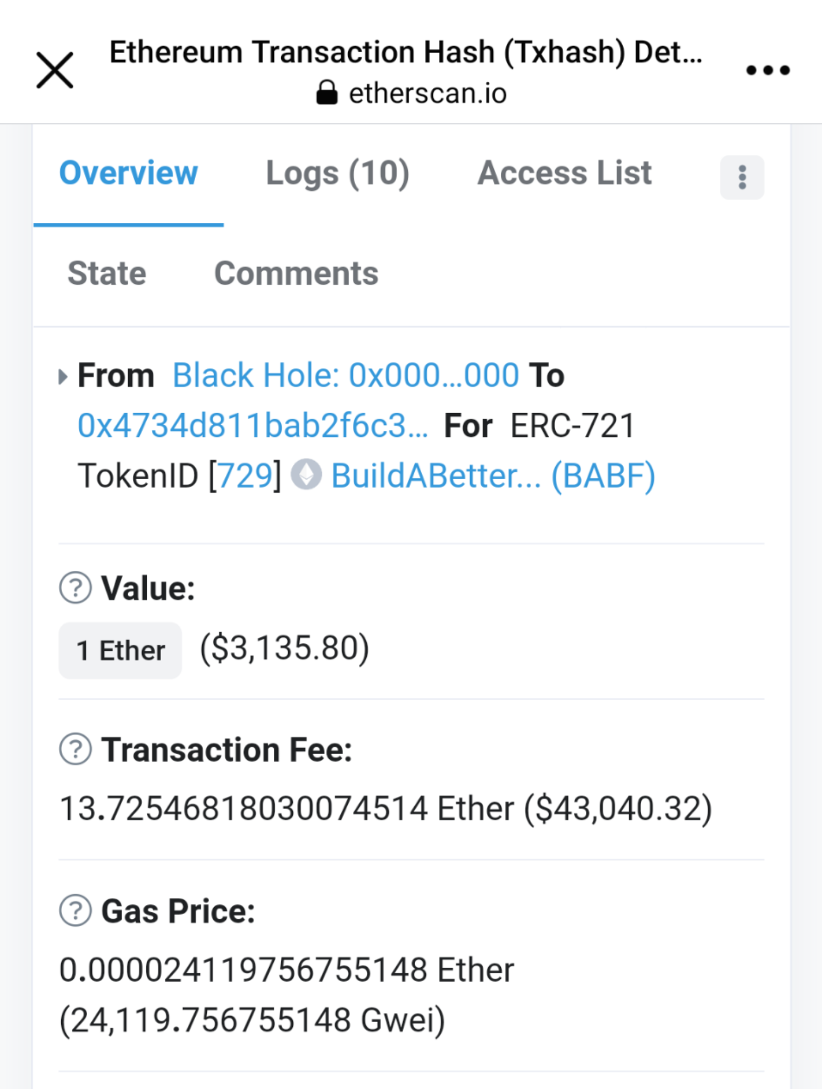This screenshot has width=822, height=1089.
Task: Expand the From transfer arrow
Action: click(x=63, y=376)
